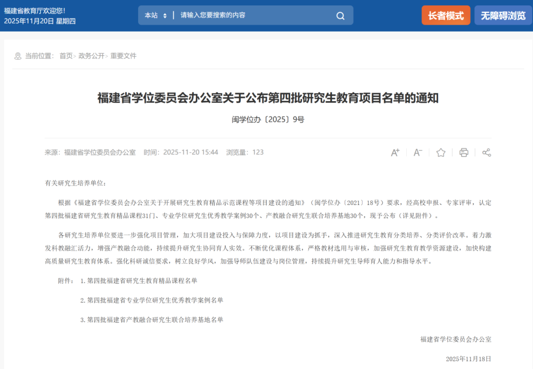Favorite this article with the star icon

[441, 153]
